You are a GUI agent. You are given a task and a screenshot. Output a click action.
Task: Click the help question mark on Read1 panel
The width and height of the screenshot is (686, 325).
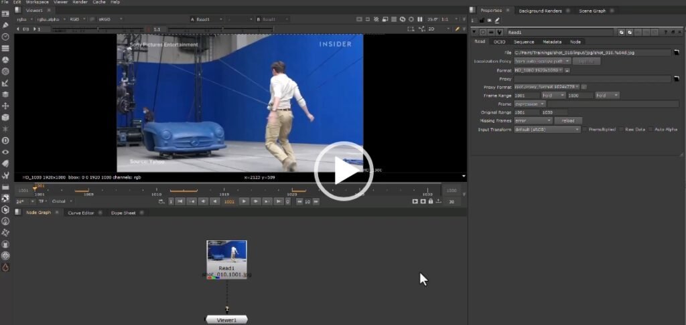(x=665, y=32)
